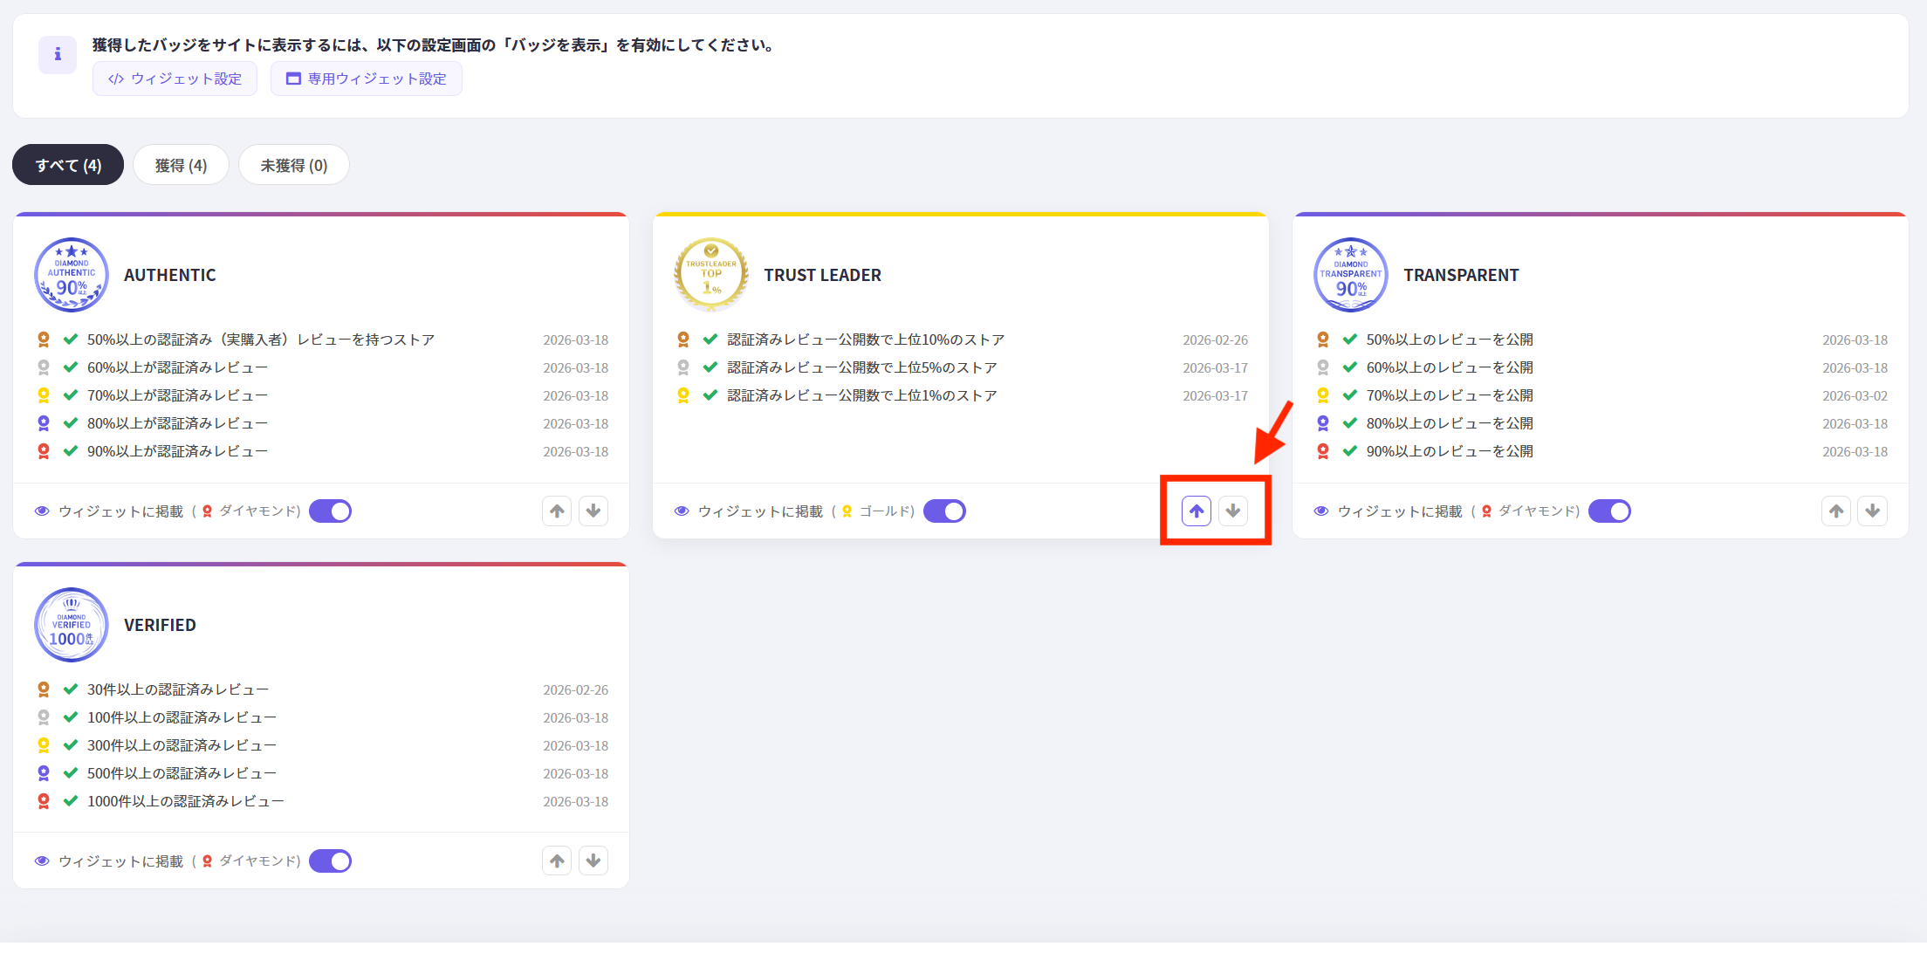Turn off VERIFIED widget display switch
The height and width of the screenshot is (960, 1927).
pyautogui.click(x=331, y=861)
